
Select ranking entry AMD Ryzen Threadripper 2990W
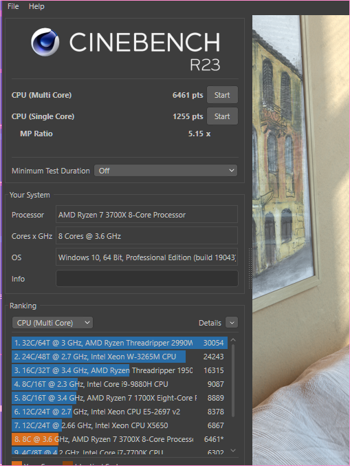120,343
